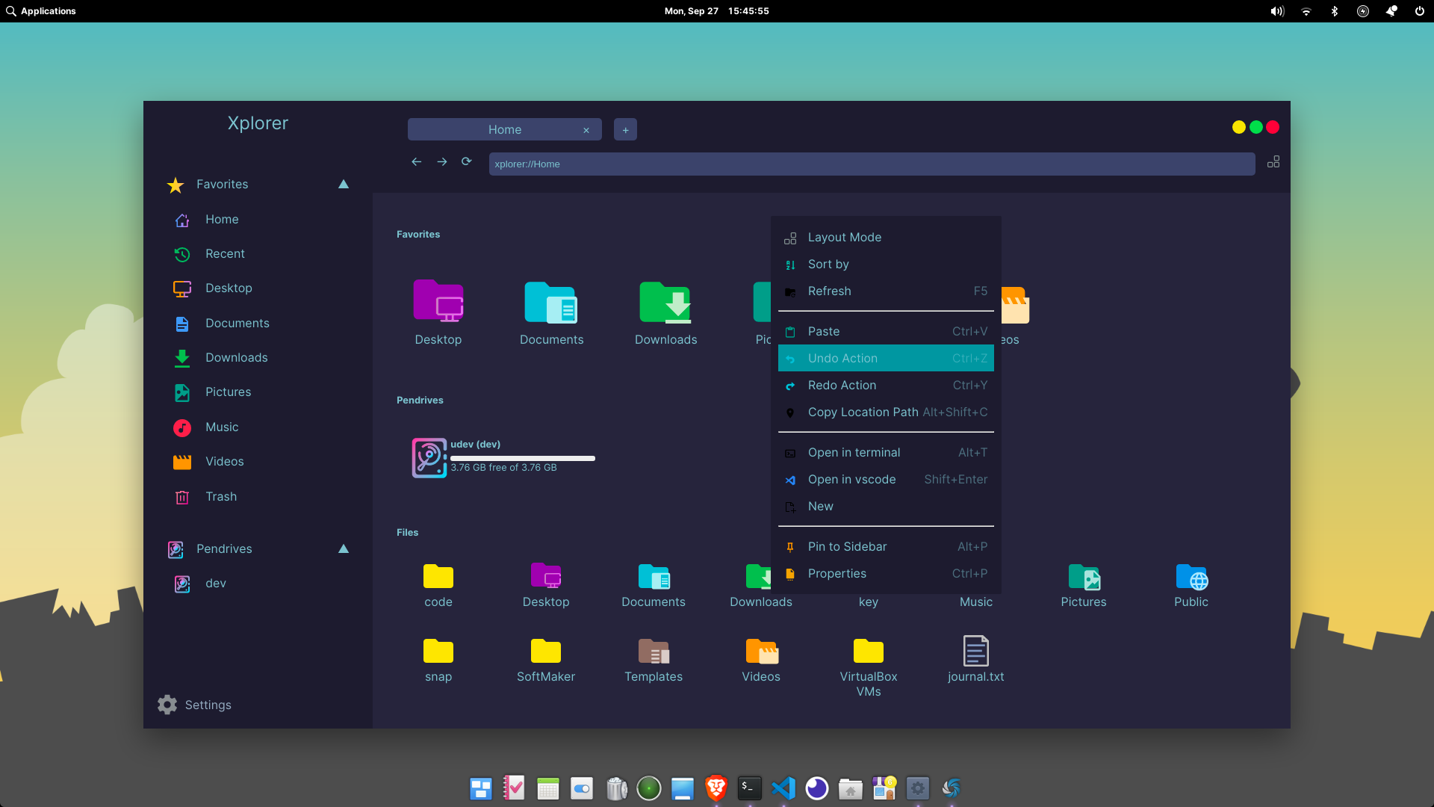
Task: Click Sort by in context menu
Action: (828, 263)
